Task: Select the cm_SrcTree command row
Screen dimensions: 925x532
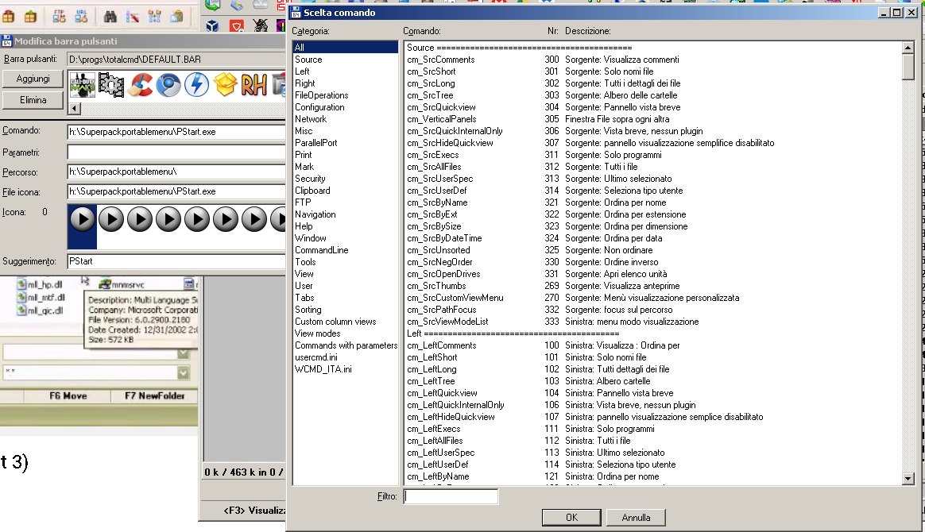Action: (x=652, y=95)
